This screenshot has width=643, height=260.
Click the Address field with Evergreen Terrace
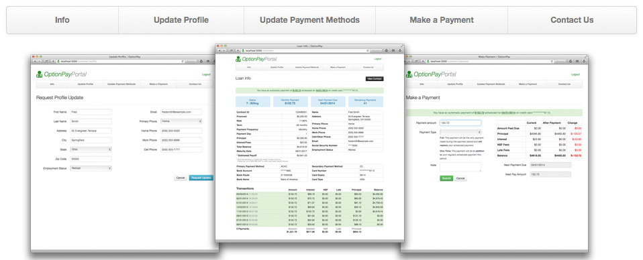[x=91, y=131]
